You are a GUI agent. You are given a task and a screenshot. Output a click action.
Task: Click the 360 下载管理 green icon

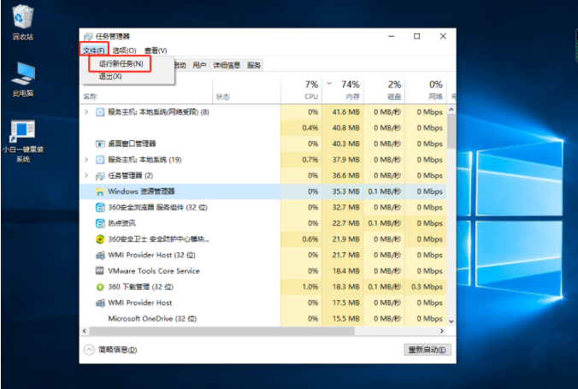tap(100, 287)
